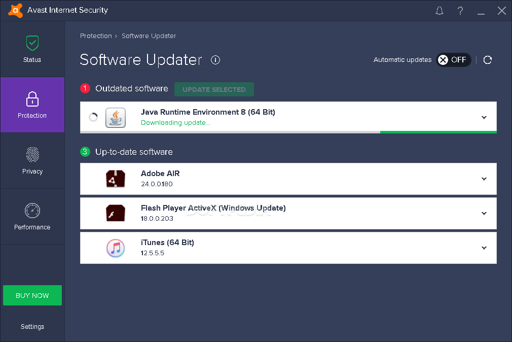The image size is (512, 342).
Task: Expand the Adobe AIR details
Action: (484, 179)
